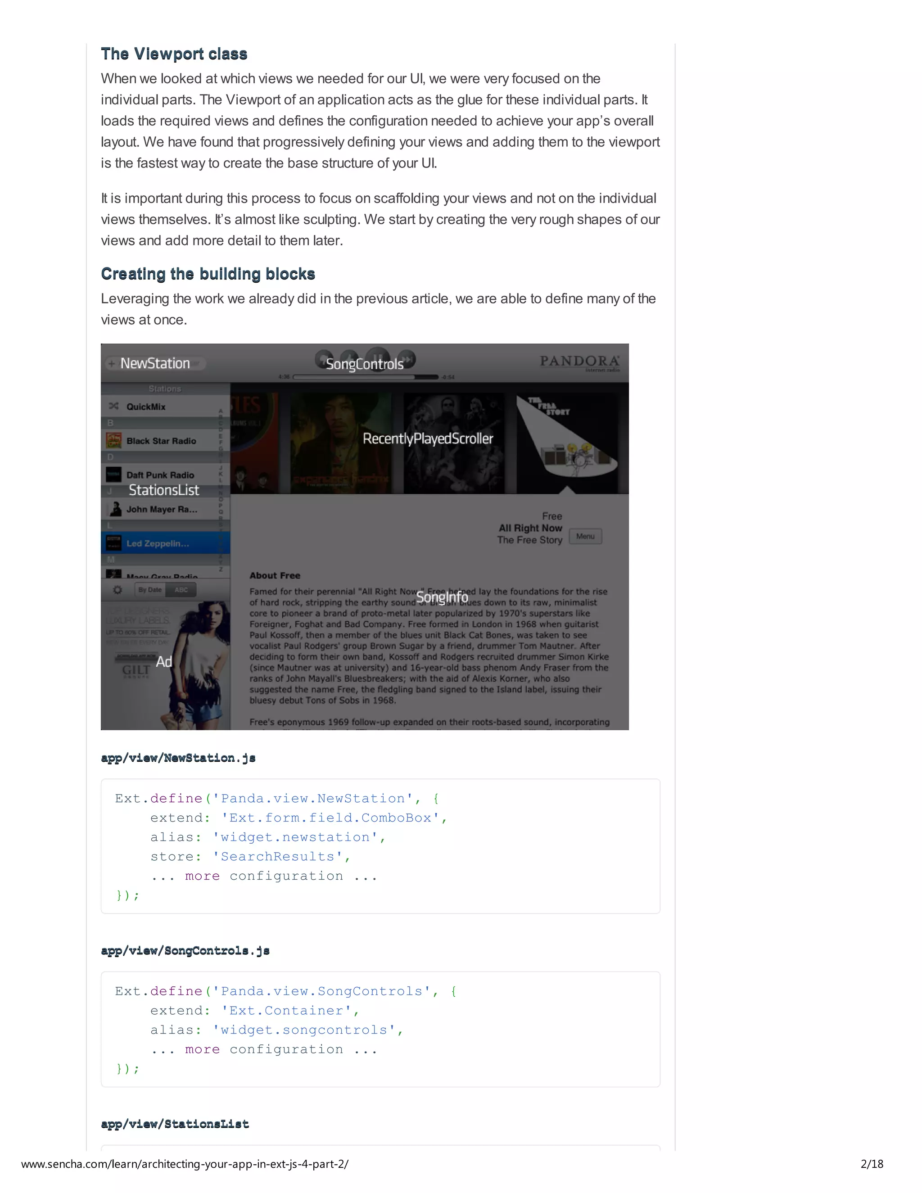Click the 'SearchResults' store string
Screen dimensions: 922x1193
pyautogui.click(x=277, y=857)
